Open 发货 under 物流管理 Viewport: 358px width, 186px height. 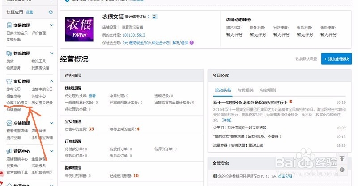point(10,61)
